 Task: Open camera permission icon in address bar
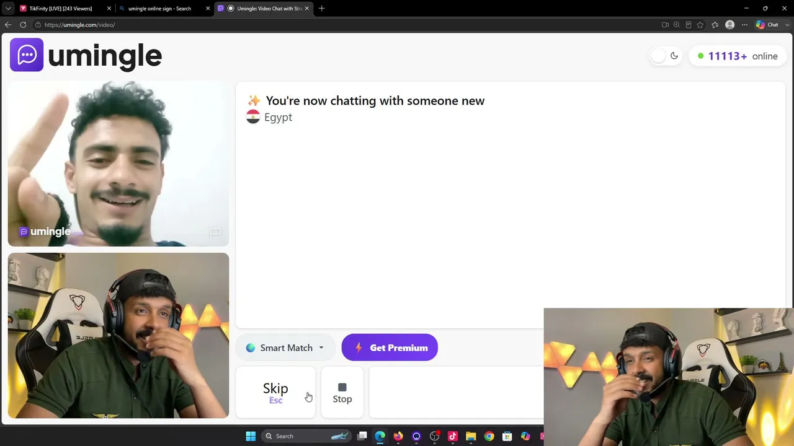[665, 25]
